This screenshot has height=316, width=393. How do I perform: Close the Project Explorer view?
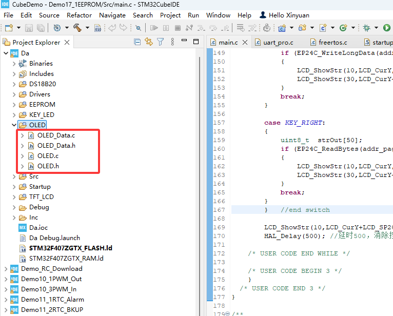tap(67, 43)
